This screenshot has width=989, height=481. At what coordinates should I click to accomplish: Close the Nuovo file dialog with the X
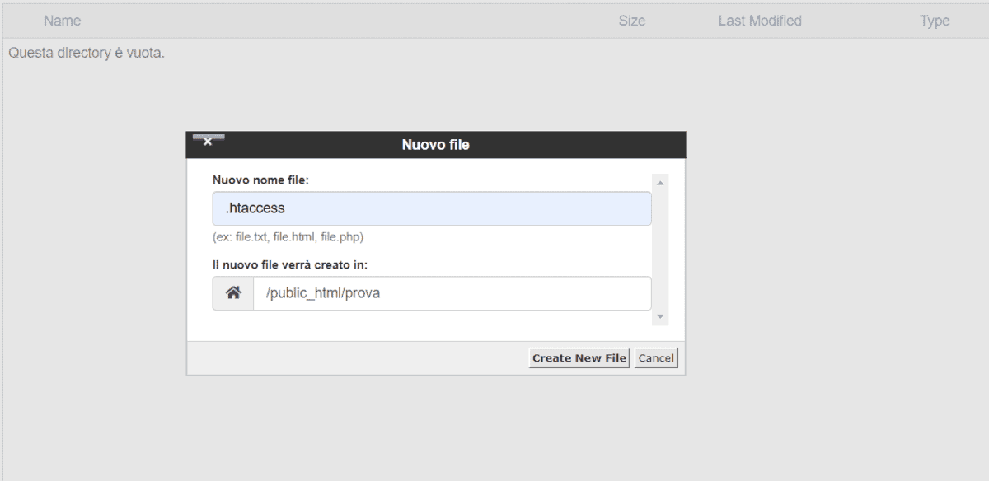pyautogui.click(x=208, y=142)
